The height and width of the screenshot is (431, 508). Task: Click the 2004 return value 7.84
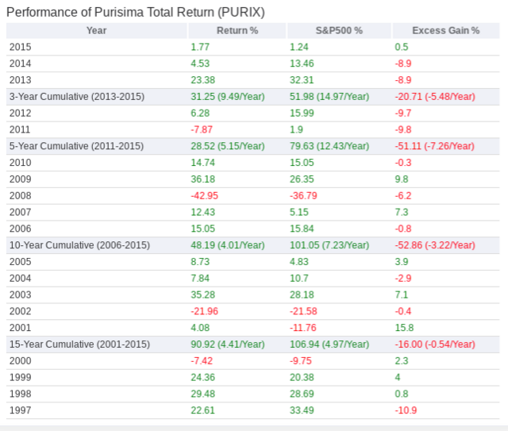click(x=200, y=279)
